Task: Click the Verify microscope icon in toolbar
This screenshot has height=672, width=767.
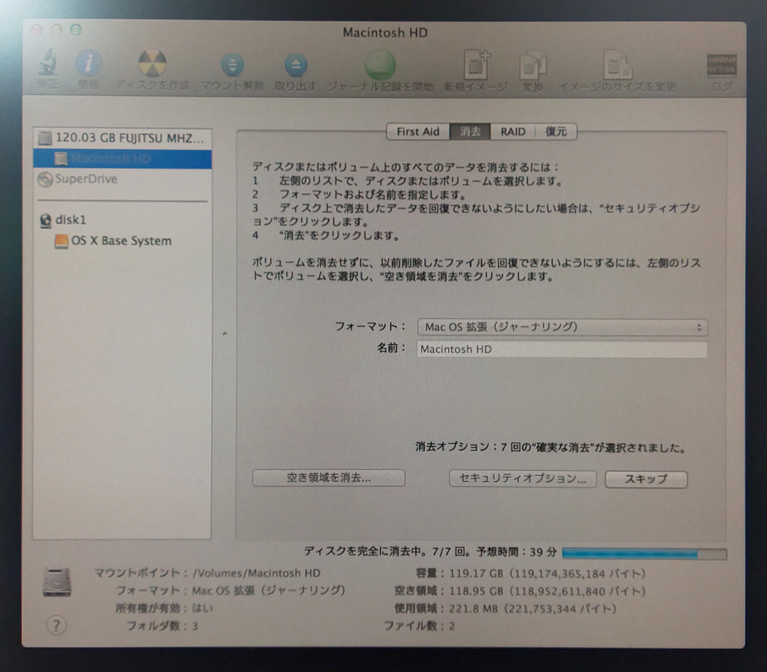Action: click(47, 63)
